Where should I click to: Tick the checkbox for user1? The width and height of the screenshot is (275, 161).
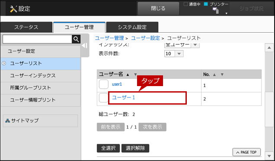(x=104, y=84)
